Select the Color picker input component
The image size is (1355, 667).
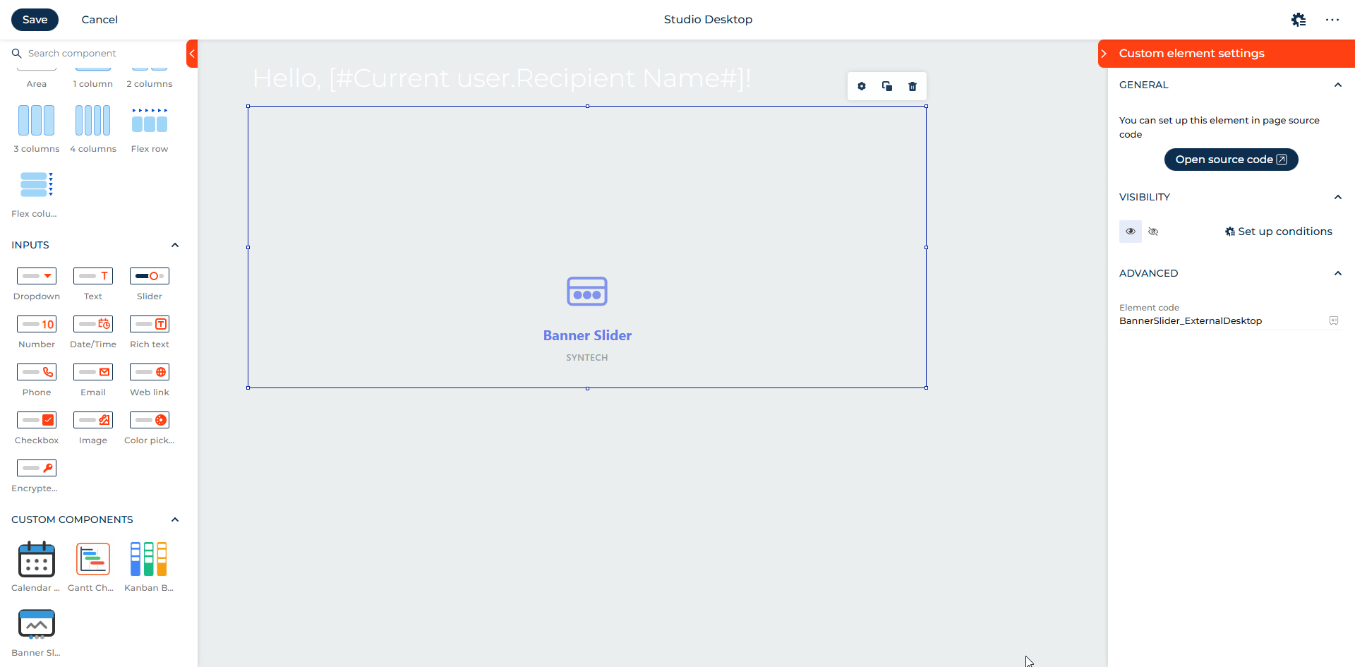[x=149, y=421]
